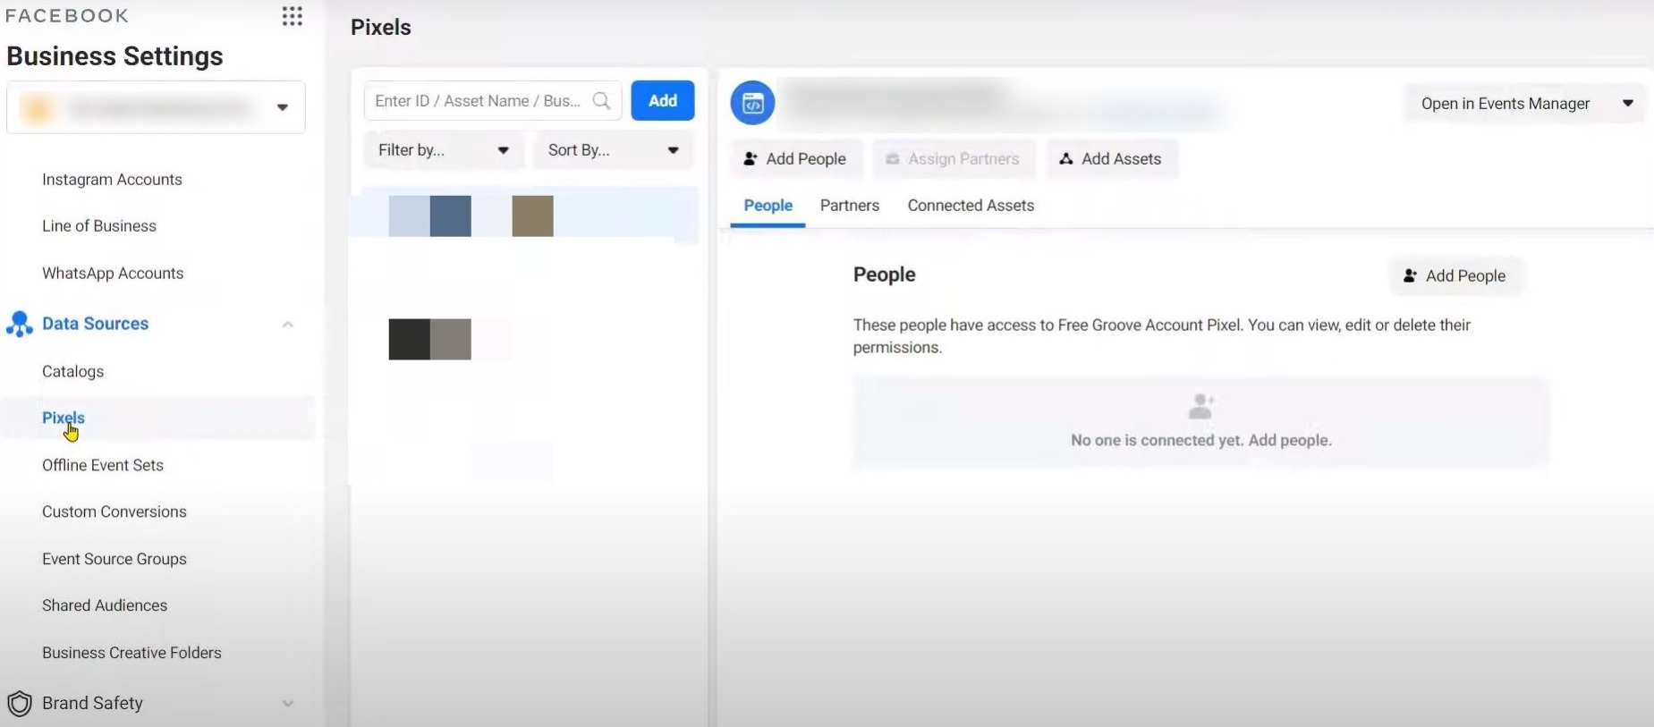
Task: Open the Sort By dropdown
Action: tap(614, 150)
